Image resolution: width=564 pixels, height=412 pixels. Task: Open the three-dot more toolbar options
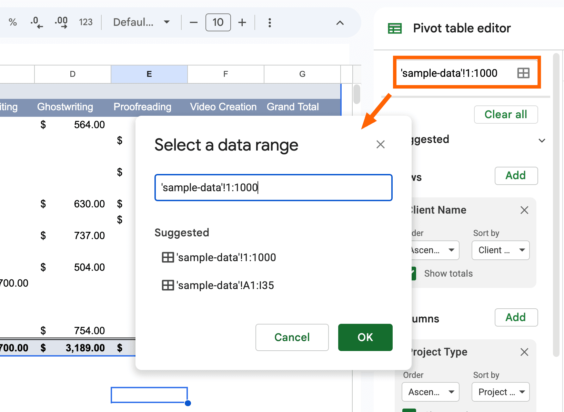tap(270, 23)
